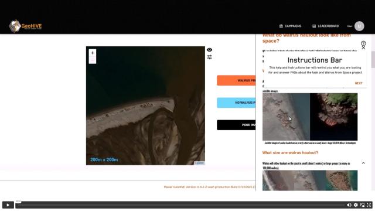This screenshot has width=375, height=211.
Task: Click Next in the Instructions Bar popup
Action: (x=359, y=83)
